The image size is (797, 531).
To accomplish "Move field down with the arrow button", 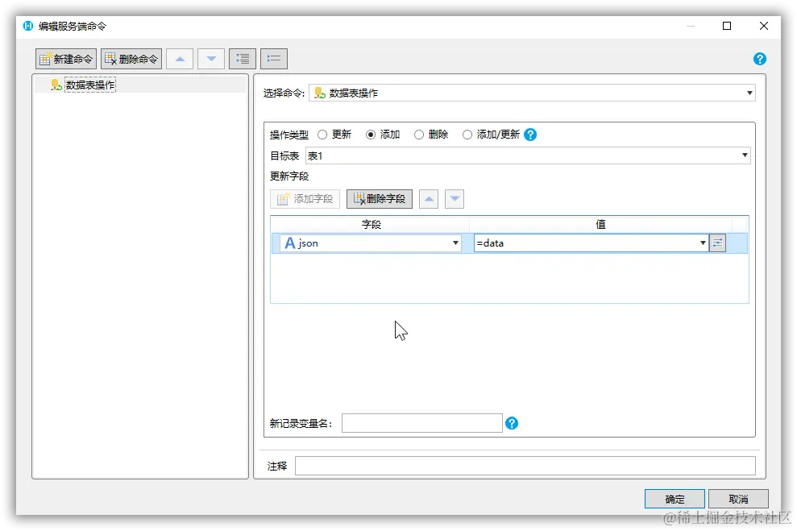I will click(x=455, y=199).
